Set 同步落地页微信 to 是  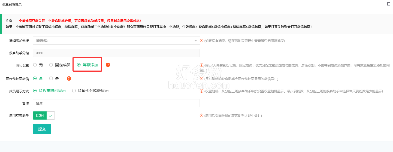point(51,78)
